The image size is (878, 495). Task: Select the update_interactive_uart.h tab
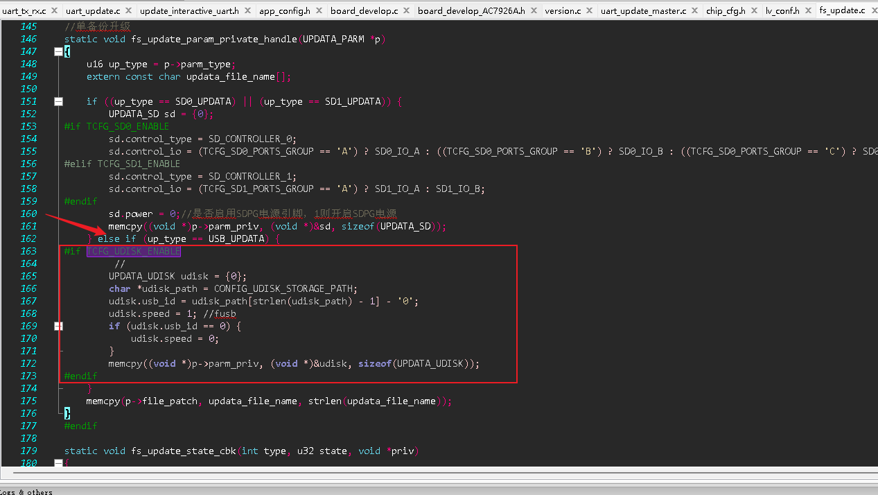[189, 10]
